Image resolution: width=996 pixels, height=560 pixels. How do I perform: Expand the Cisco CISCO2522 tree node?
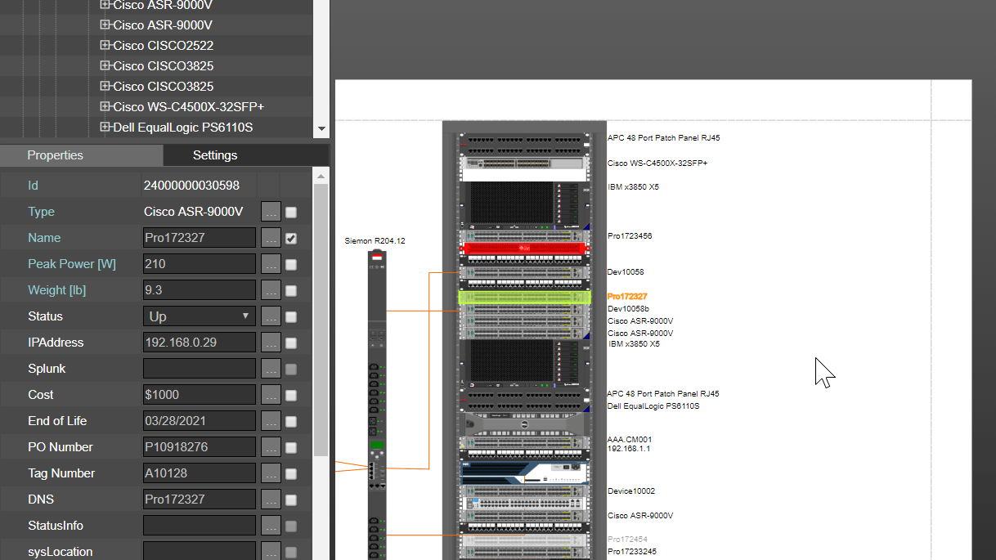tap(105, 45)
